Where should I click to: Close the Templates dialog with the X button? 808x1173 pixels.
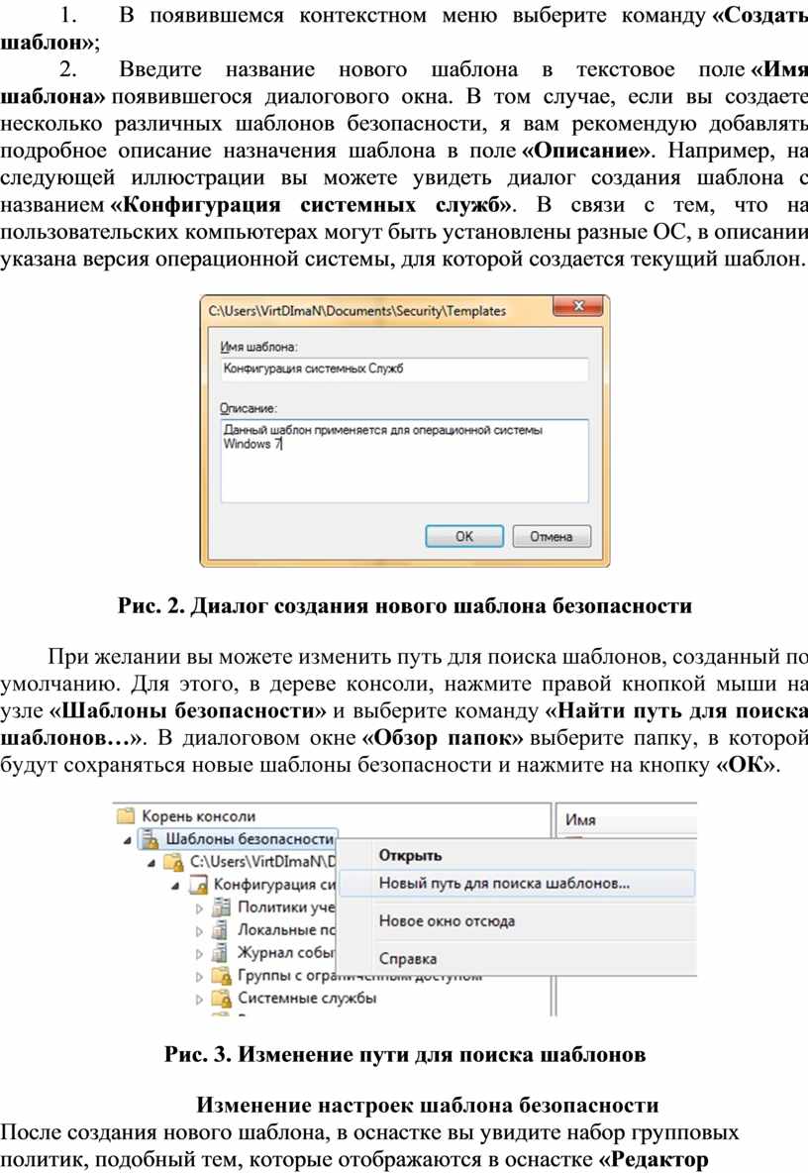point(578,306)
